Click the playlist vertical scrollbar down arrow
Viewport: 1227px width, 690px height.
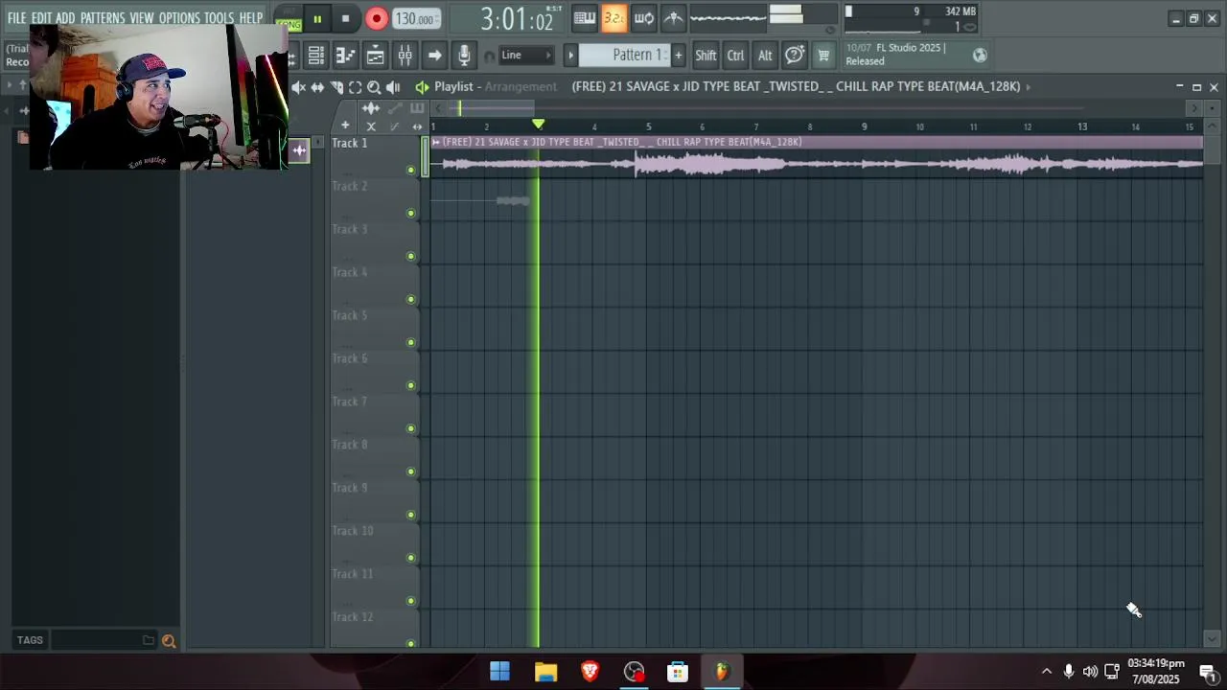[x=1212, y=639]
